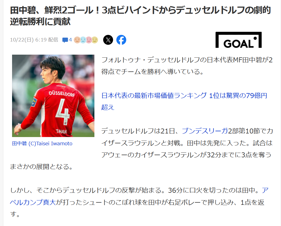Open the GOAL publisher logo
Screen dimensions: 281x226
tap(238, 40)
